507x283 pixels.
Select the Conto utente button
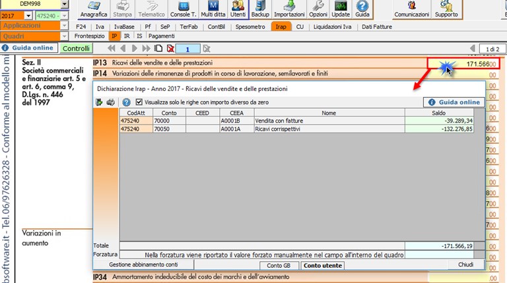323,266
